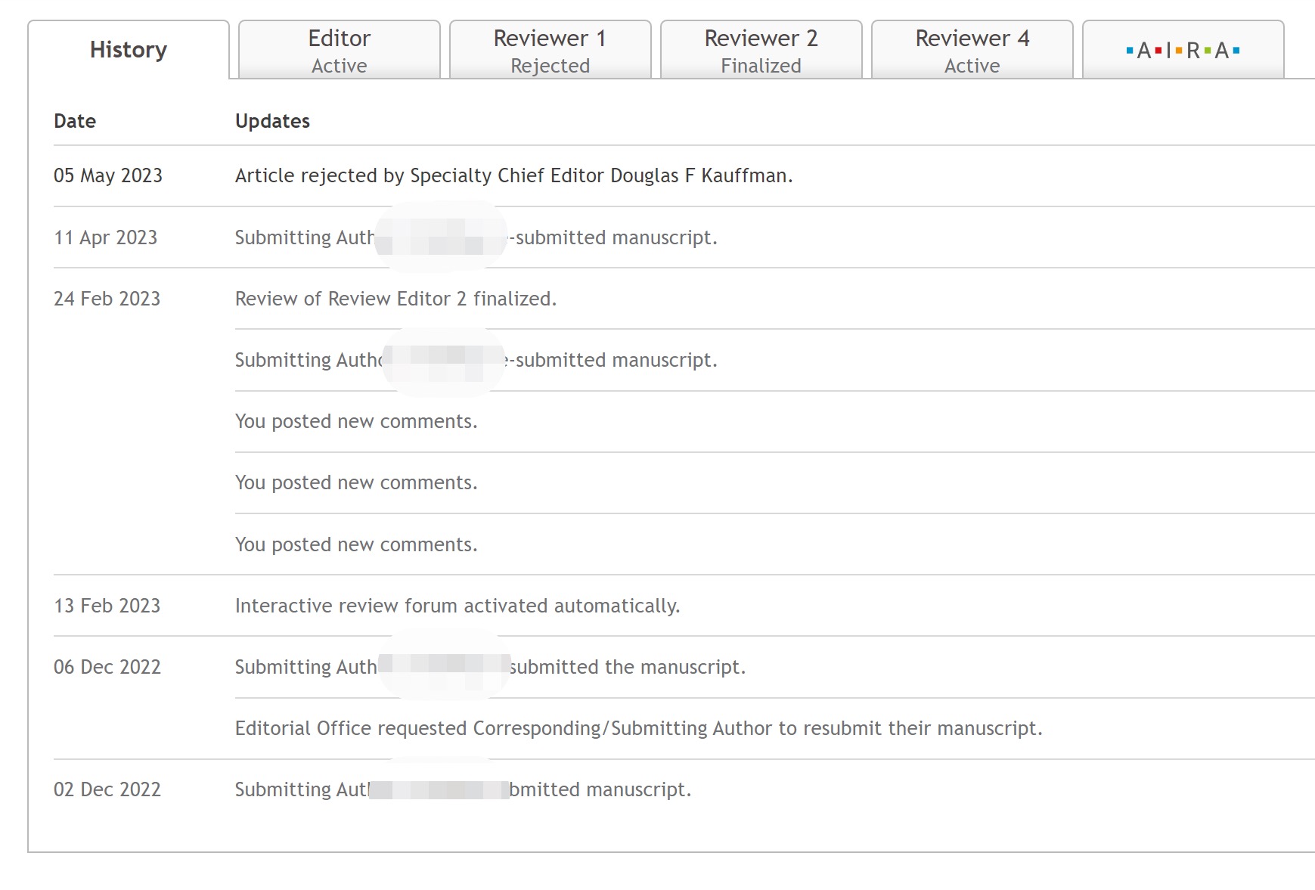Click the 05 May 2023 date
Viewport: 1315px width, 890px height.
coord(108,175)
